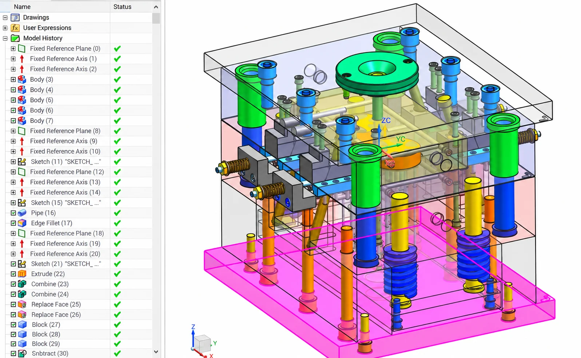Click the scroll down arrow in the tree panel
Viewport: 581px width, 358px height.
[156, 352]
